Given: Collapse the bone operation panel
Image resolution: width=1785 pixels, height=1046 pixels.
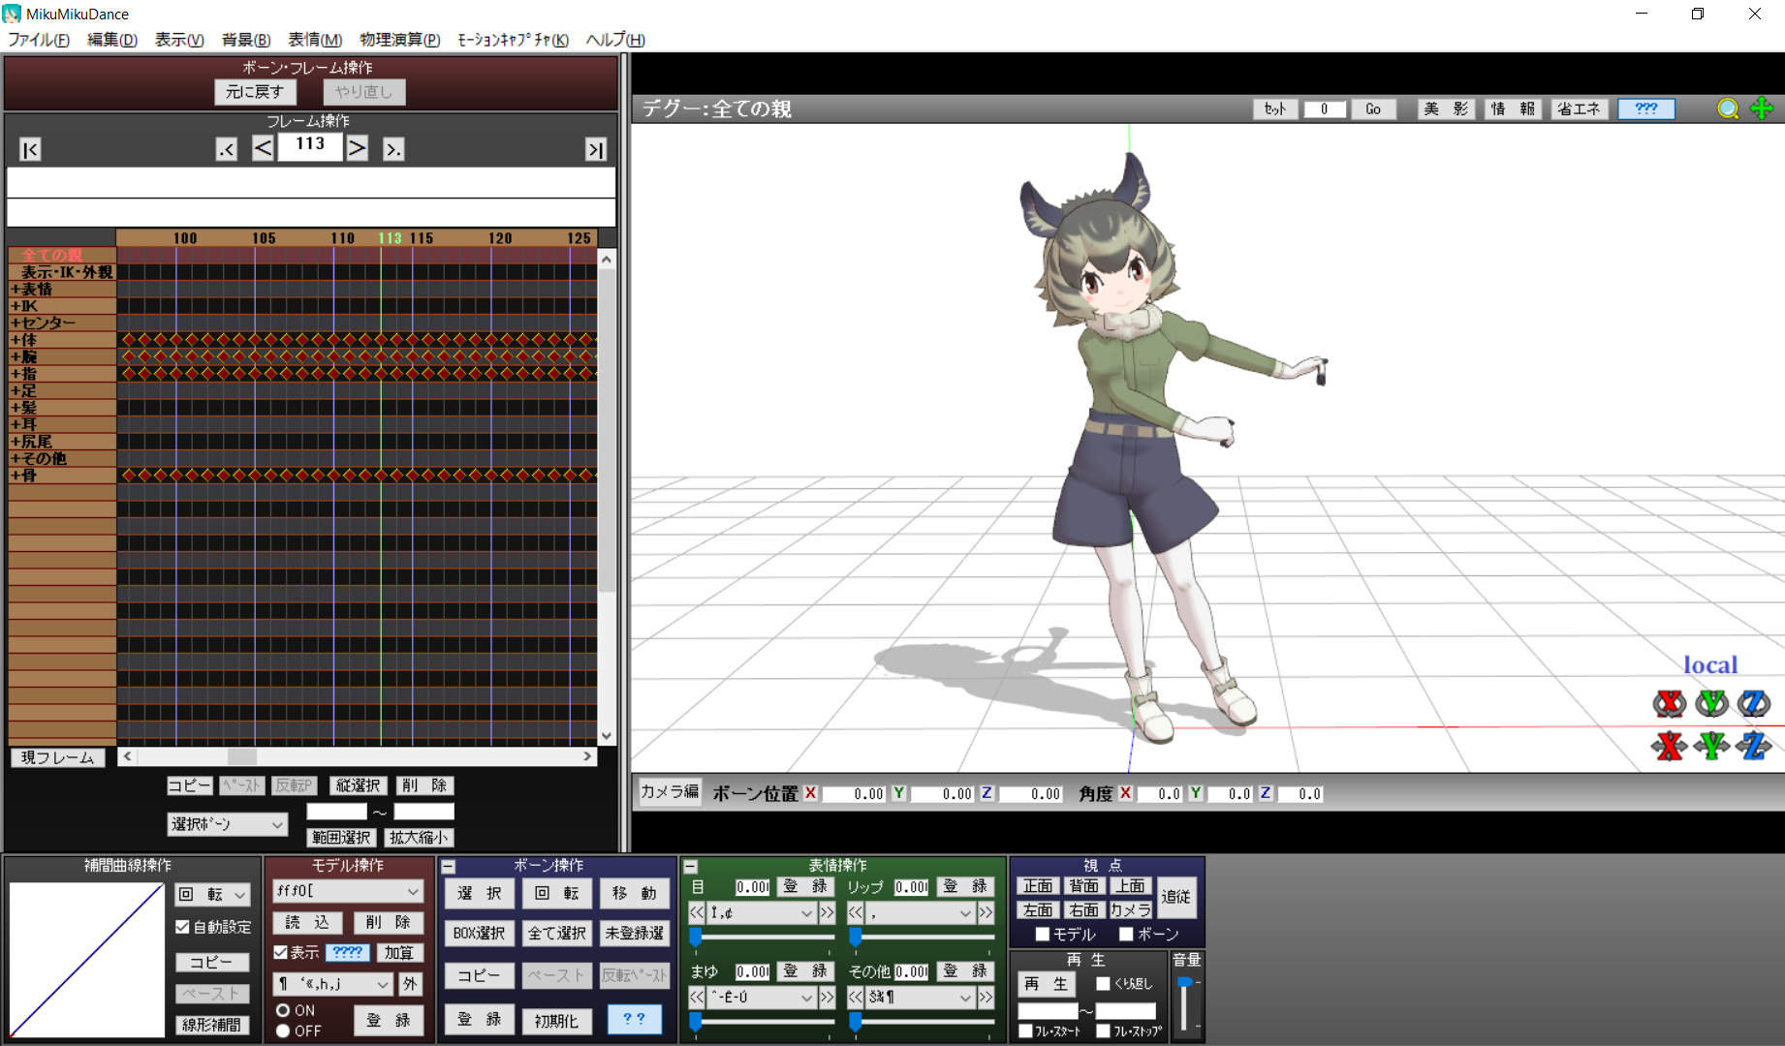Looking at the screenshot, I should (449, 867).
